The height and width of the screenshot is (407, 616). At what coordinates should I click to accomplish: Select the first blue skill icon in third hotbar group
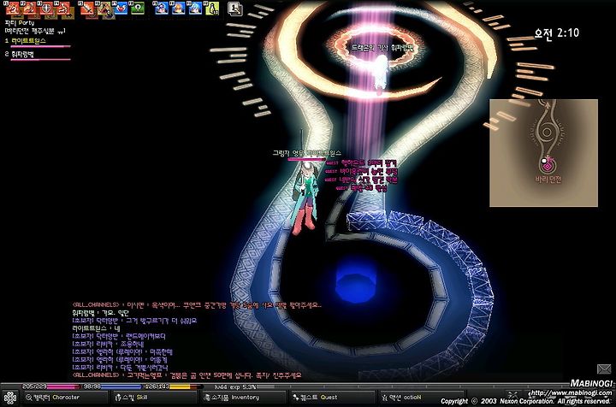[162, 8]
